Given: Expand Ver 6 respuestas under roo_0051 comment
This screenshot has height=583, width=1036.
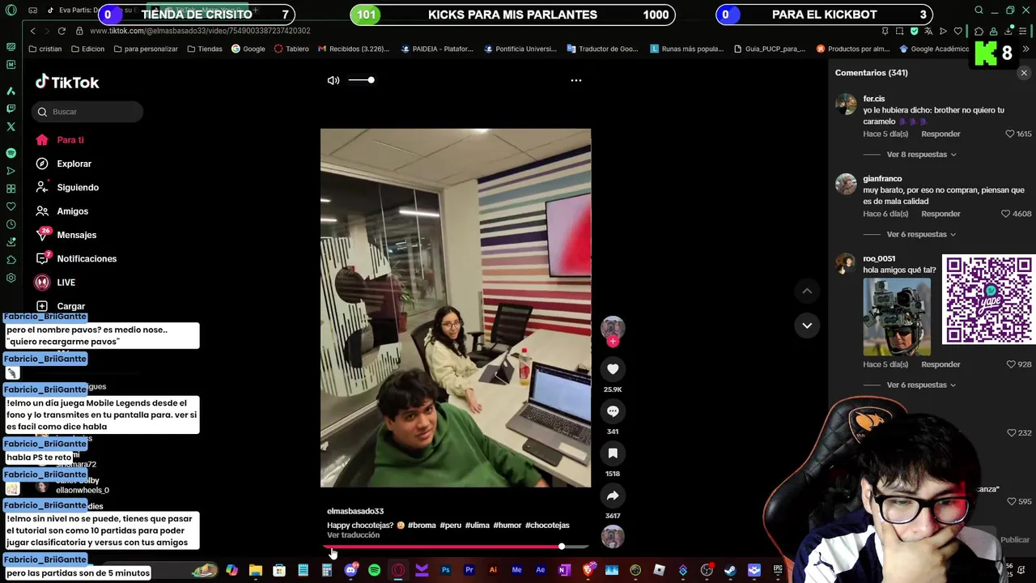Looking at the screenshot, I should point(921,385).
